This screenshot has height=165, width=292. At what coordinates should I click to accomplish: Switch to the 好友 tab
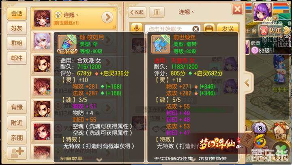[x=17, y=28]
